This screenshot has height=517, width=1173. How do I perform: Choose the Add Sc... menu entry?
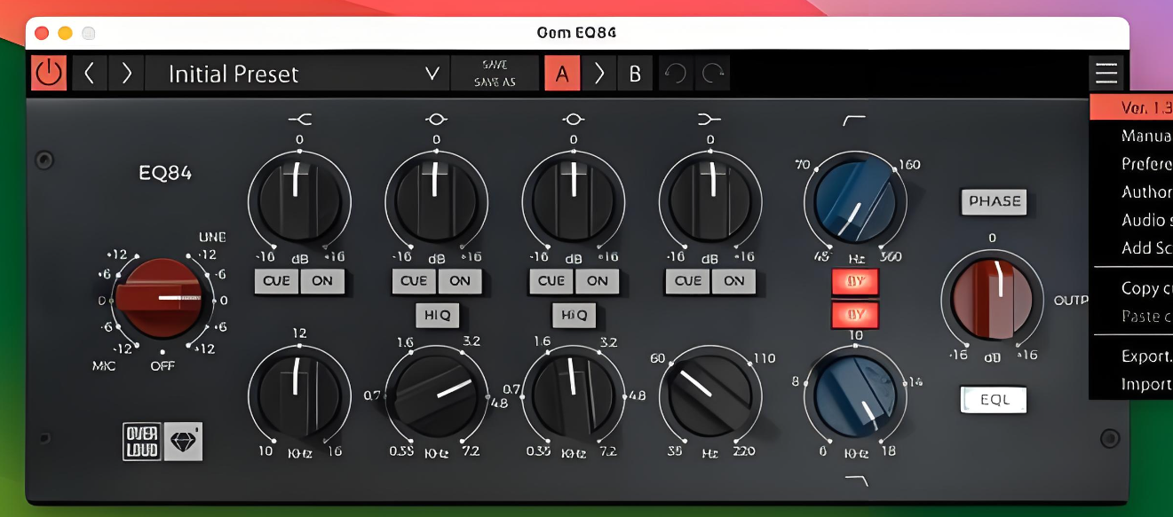(x=1131, y=247)
